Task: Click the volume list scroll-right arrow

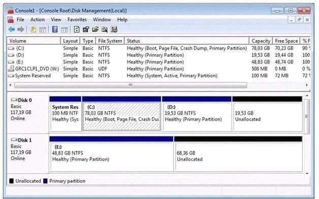Action: tap(307, 85)
